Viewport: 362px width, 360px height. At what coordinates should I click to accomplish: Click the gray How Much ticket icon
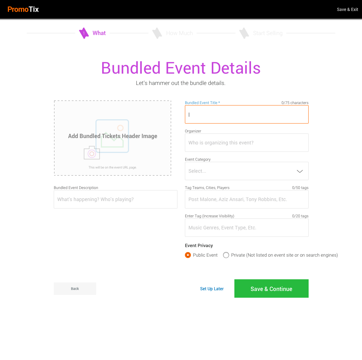point(157,33)
